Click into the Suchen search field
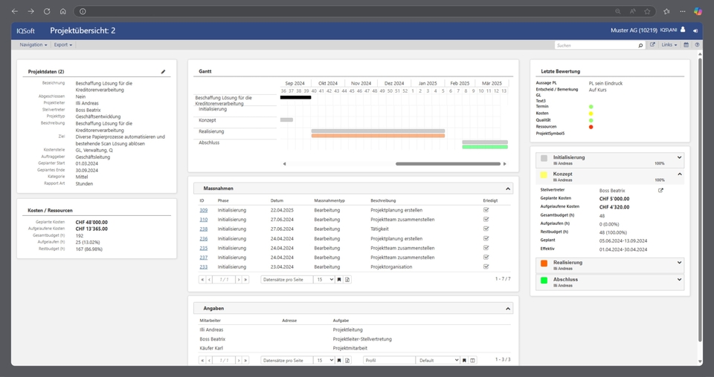This screenshot has width=714, height=377. (595, 45)
